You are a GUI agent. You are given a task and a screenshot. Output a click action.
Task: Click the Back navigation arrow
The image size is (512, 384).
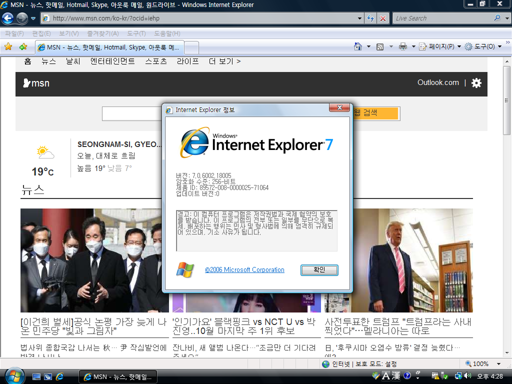(8, 18)
